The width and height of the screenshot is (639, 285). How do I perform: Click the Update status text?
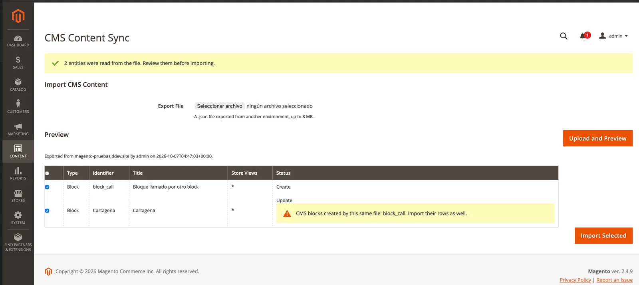click(x=284, y=200)
